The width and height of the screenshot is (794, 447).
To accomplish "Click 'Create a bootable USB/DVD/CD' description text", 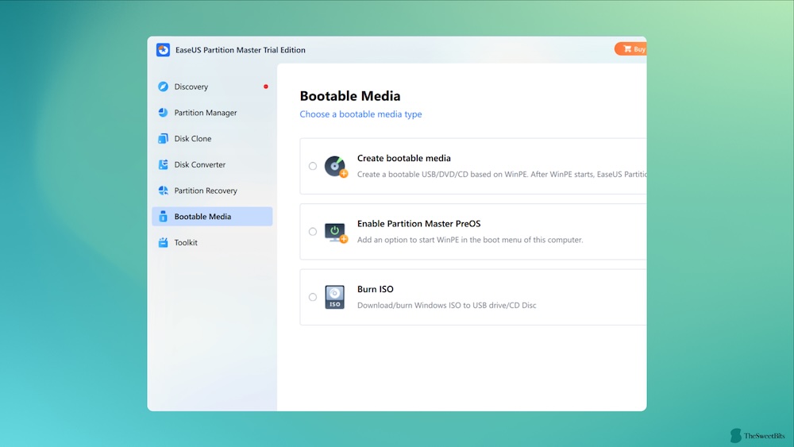I will pyautogui.click(x=502, y=174).
